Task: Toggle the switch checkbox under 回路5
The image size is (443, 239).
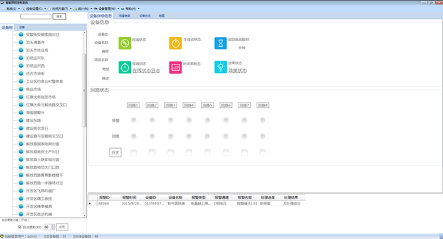Action: coord(207,153)
